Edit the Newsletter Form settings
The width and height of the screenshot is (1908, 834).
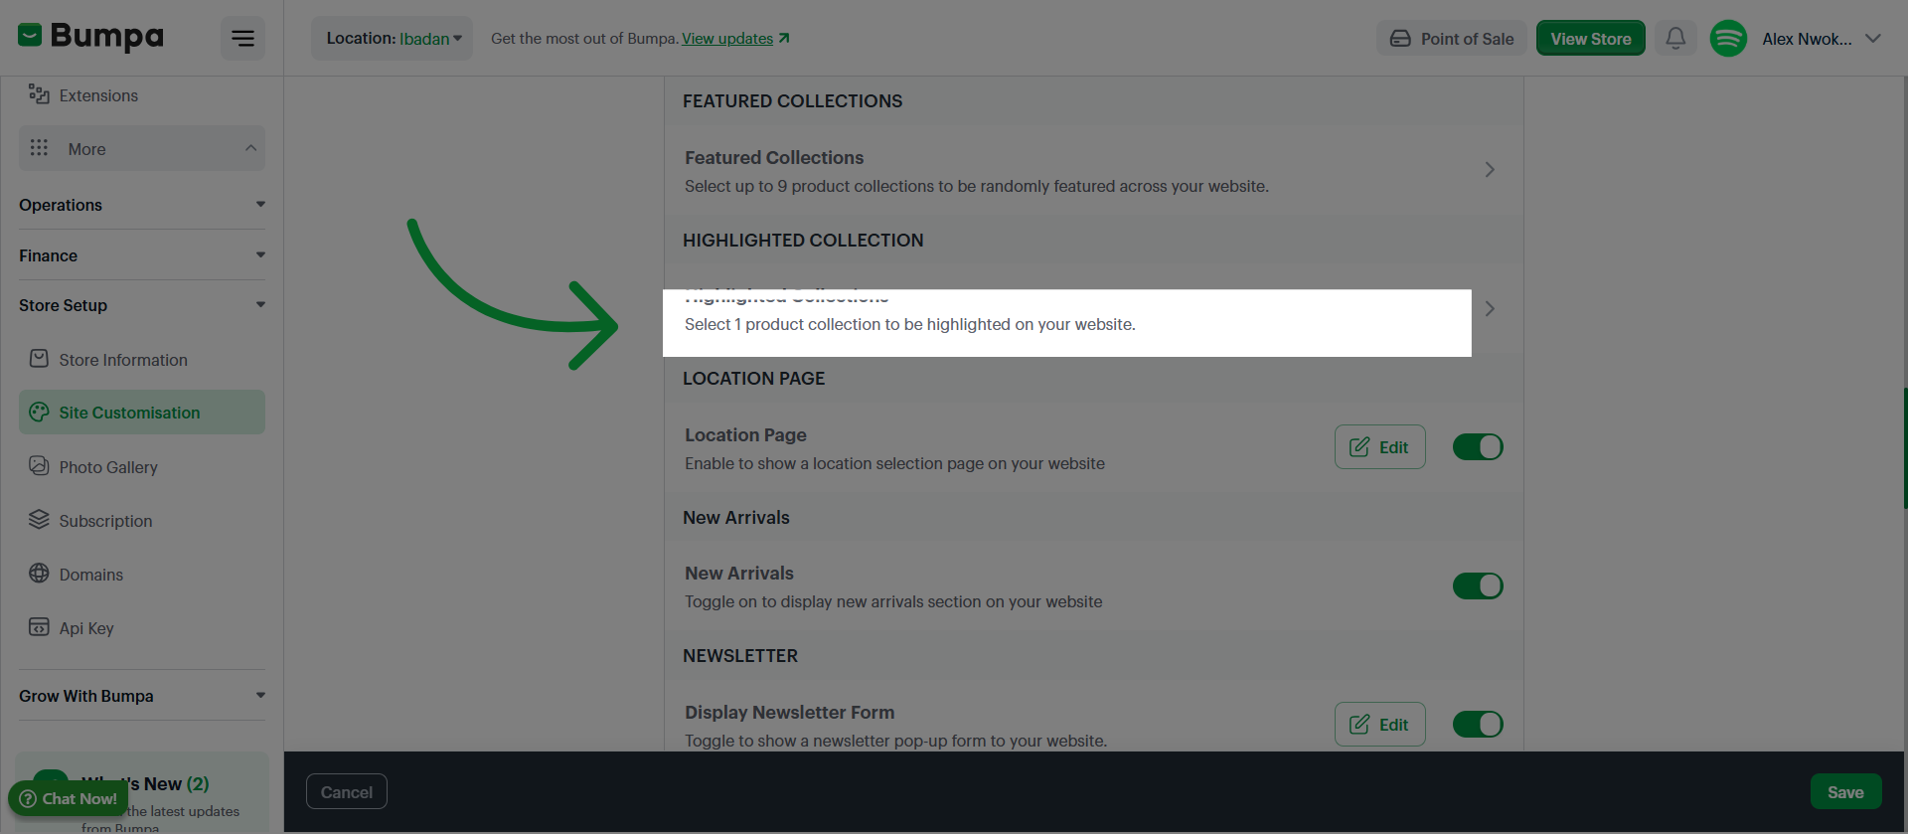click(1379, 725)
